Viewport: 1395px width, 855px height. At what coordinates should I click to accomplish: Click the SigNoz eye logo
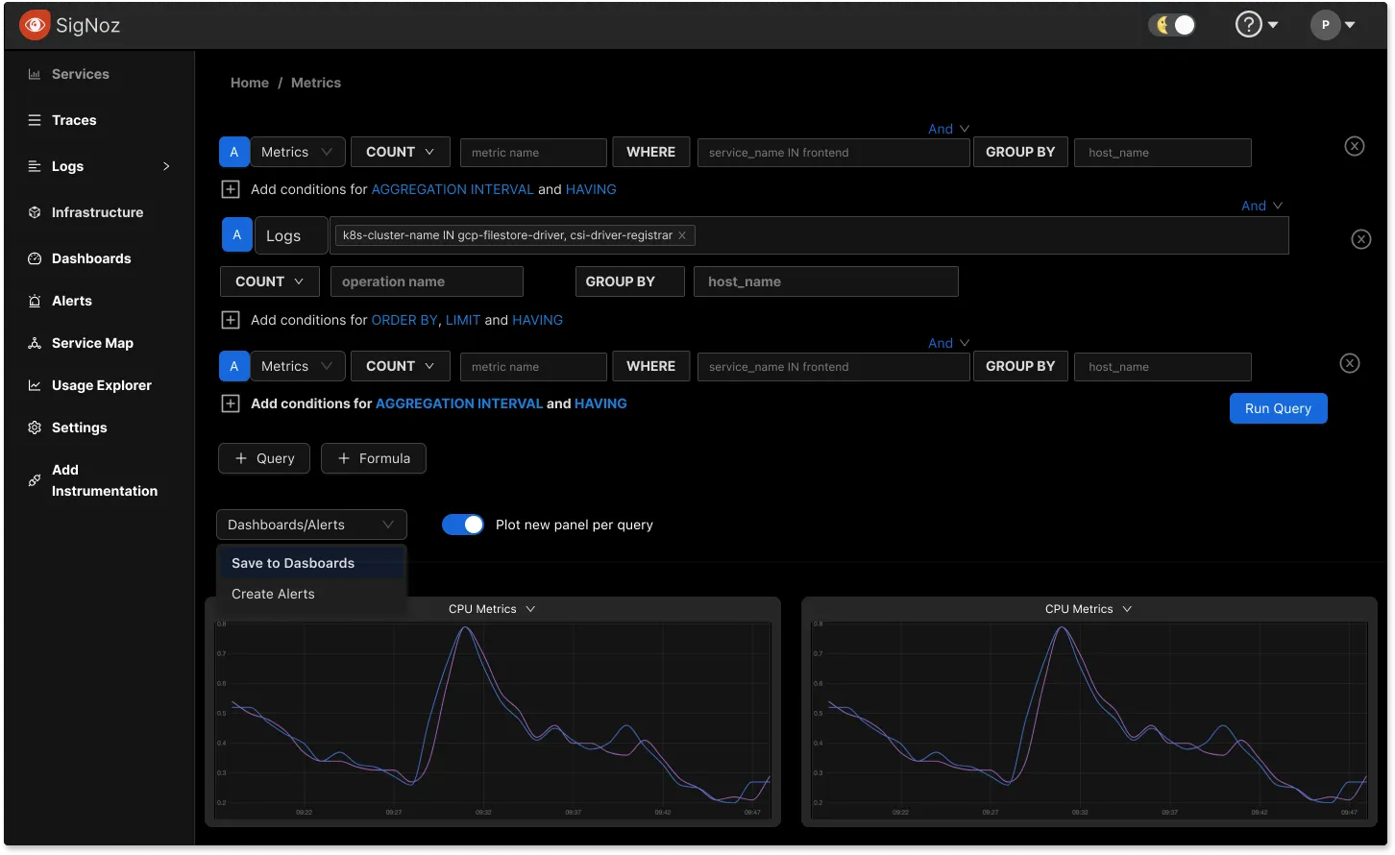tap(35, 25)
